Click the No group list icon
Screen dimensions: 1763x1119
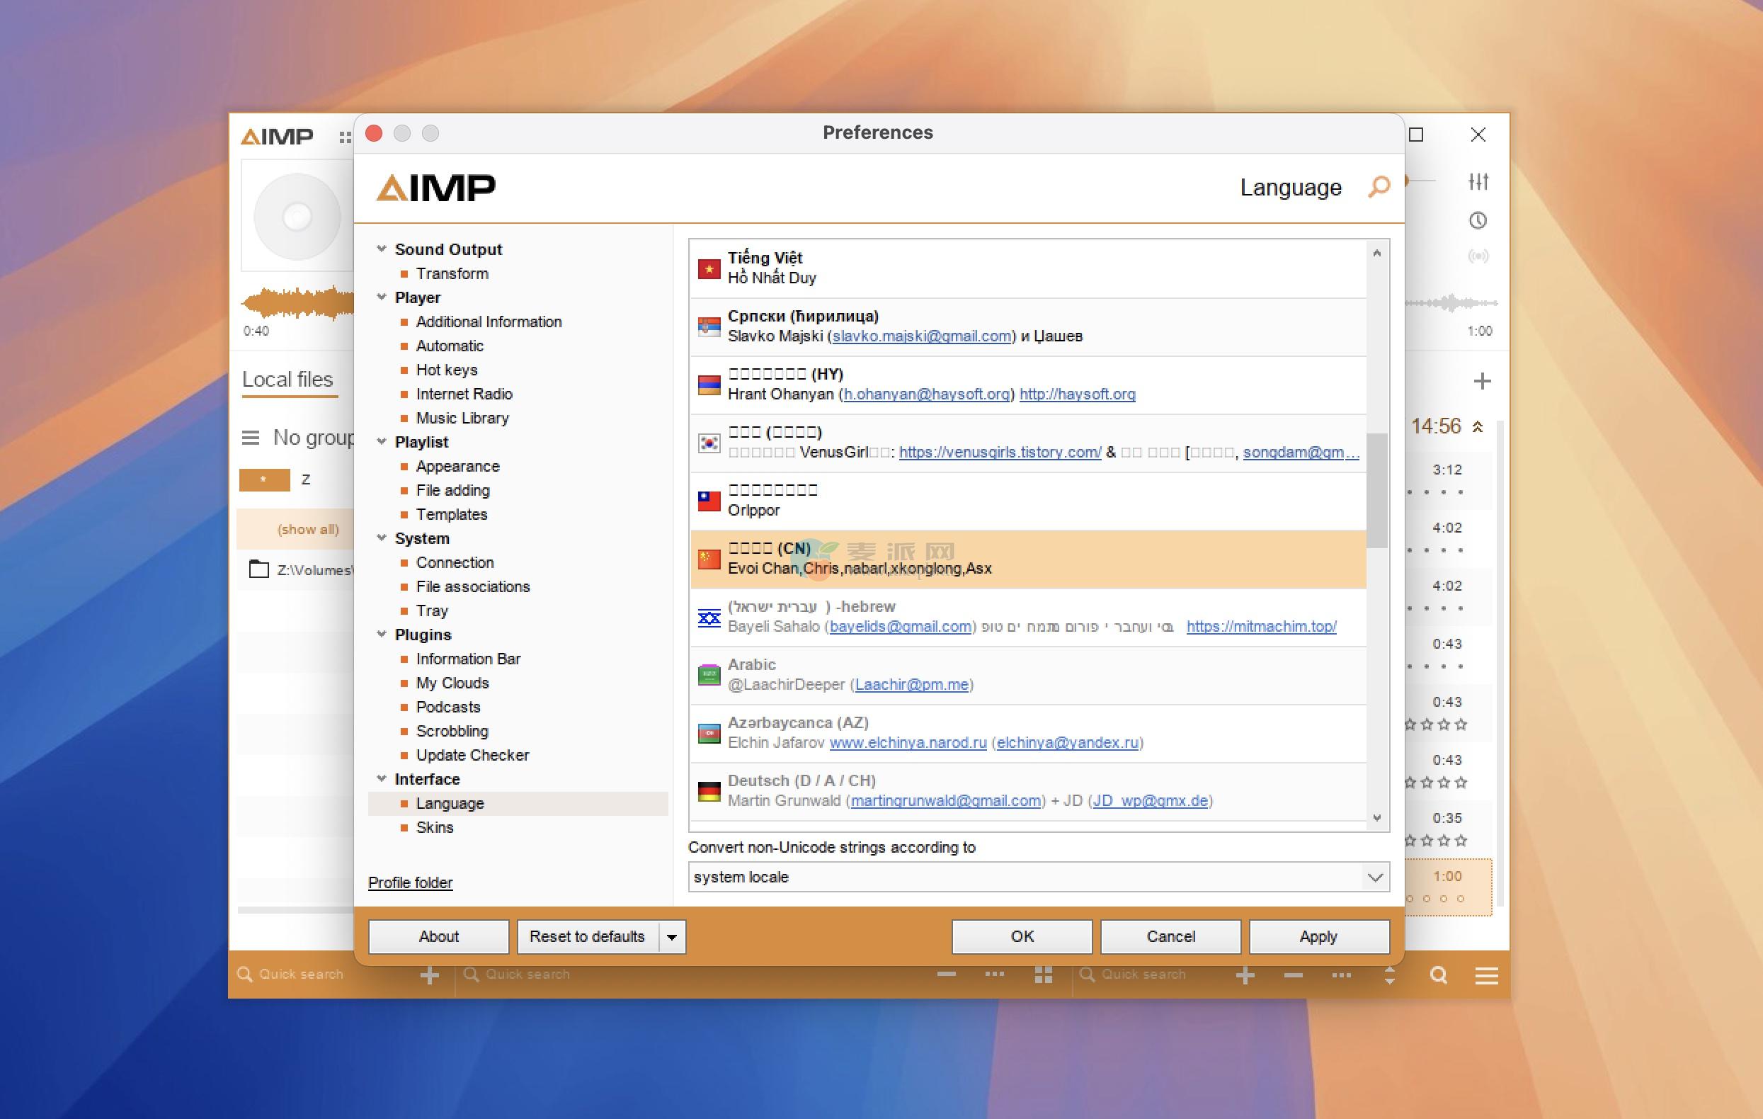[251, 438]
